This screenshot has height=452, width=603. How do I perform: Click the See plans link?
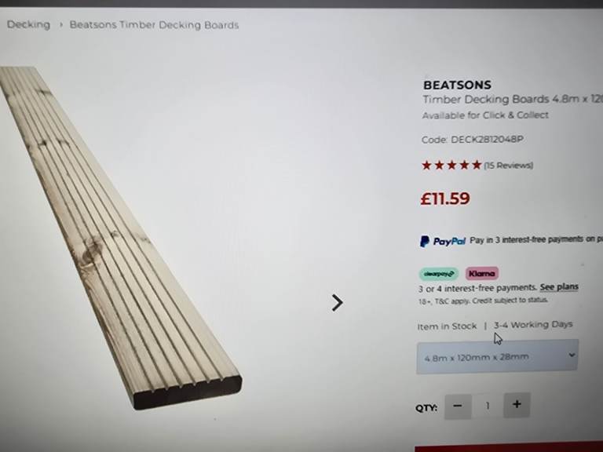[558, 287]
